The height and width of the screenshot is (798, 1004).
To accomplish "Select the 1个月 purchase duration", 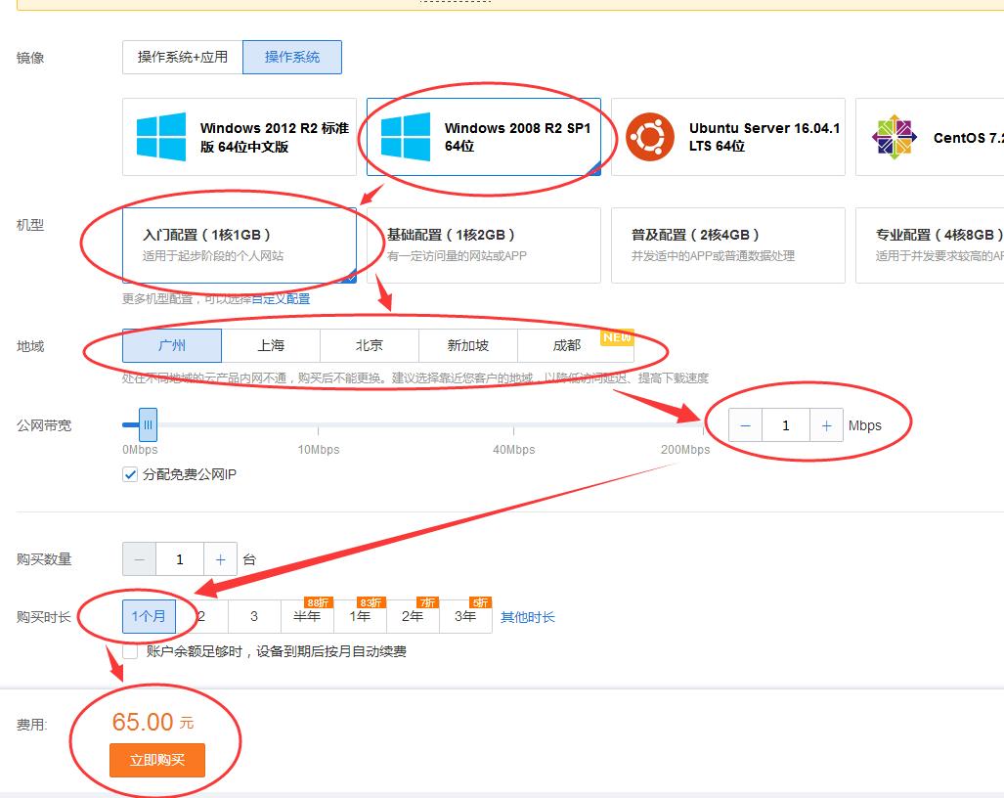I will click(x=150, y=617).
